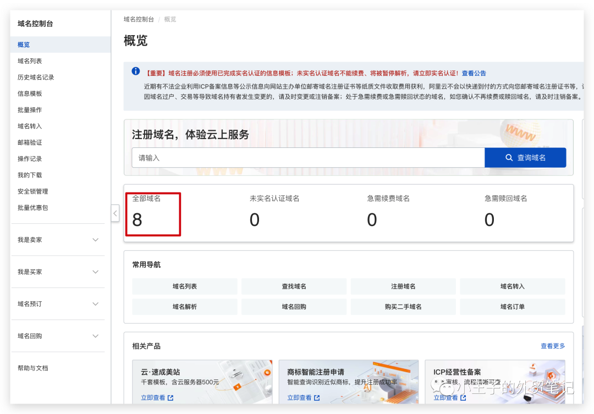Click the 购买二手域名 navigation button

403,307
